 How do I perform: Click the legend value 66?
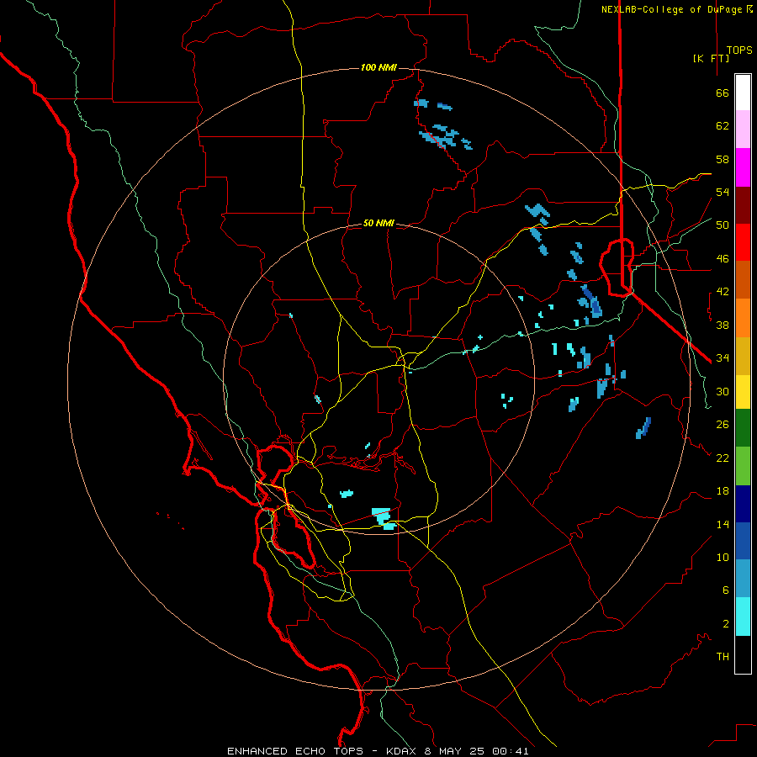click(x=723, y=93)
